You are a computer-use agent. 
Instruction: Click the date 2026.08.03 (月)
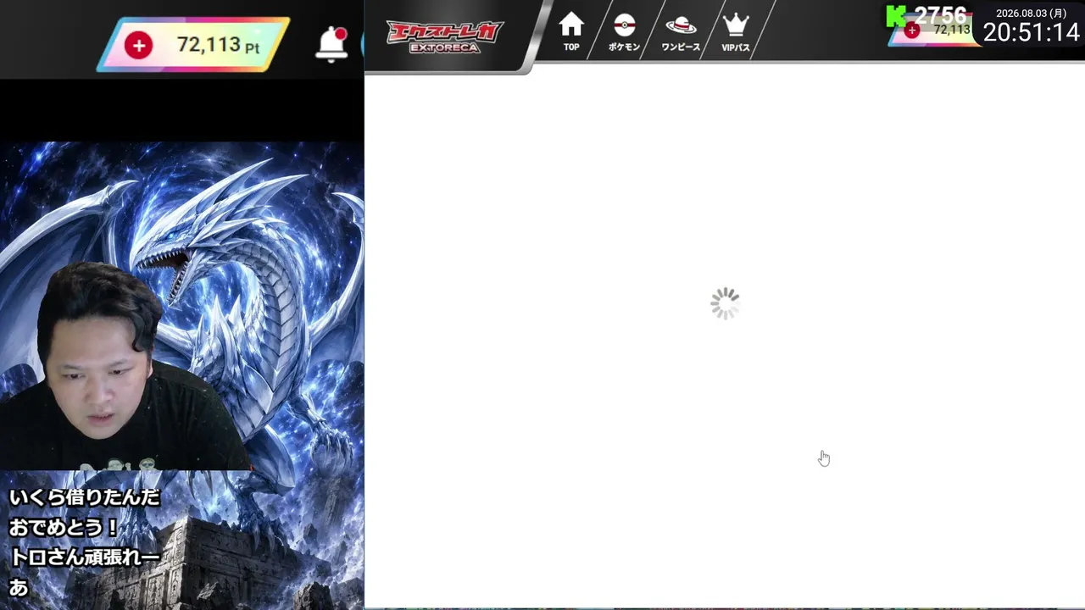click(1031, 13)
